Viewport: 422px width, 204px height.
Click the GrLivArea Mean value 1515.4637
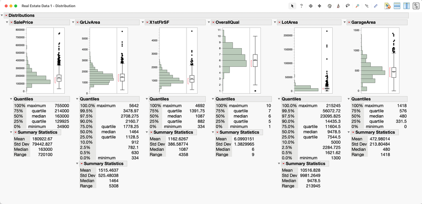[109, 170]
